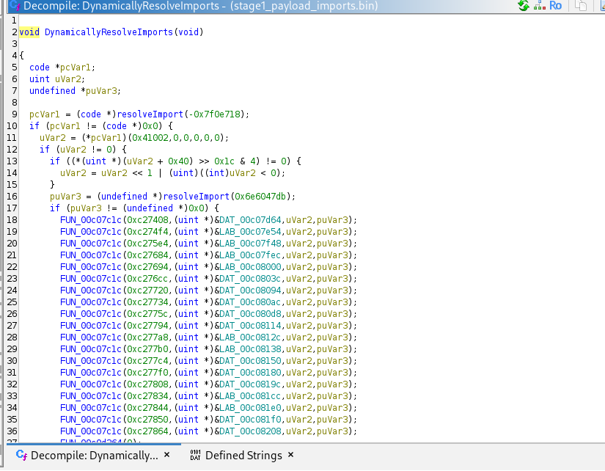Click the Decompile tab's Cf icon

click(x=21, y=455)
